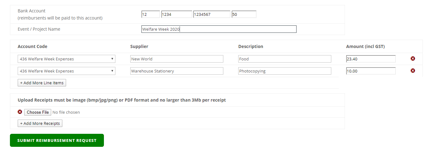This screenshot has height=162, width=429.
Task: Delete the Warehouse Stationery Photocopying line
Action: [413, 71]
